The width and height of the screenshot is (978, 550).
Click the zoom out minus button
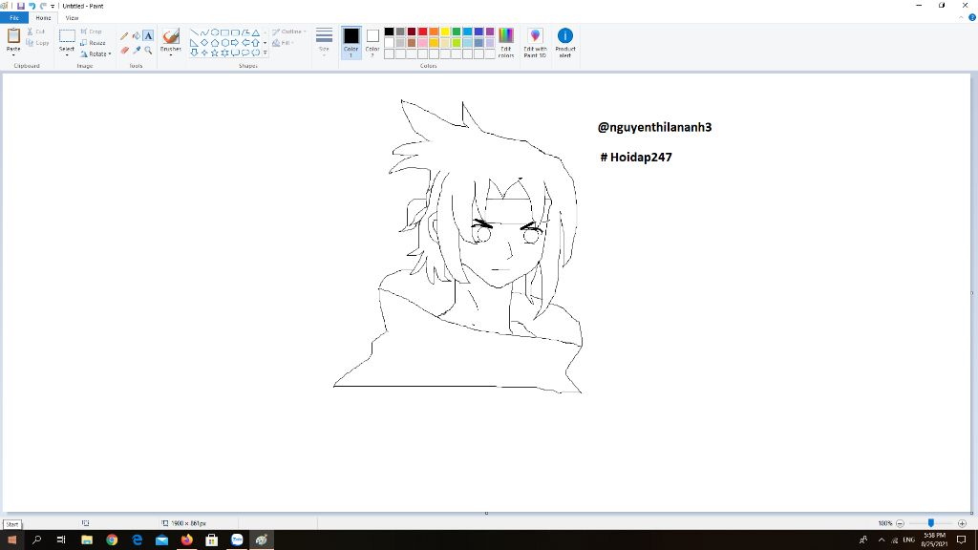900,523
